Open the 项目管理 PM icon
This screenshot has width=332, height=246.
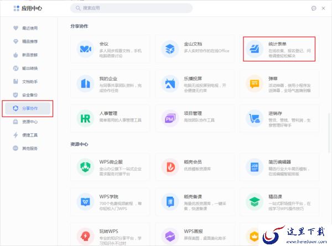[x=170, y=118]
